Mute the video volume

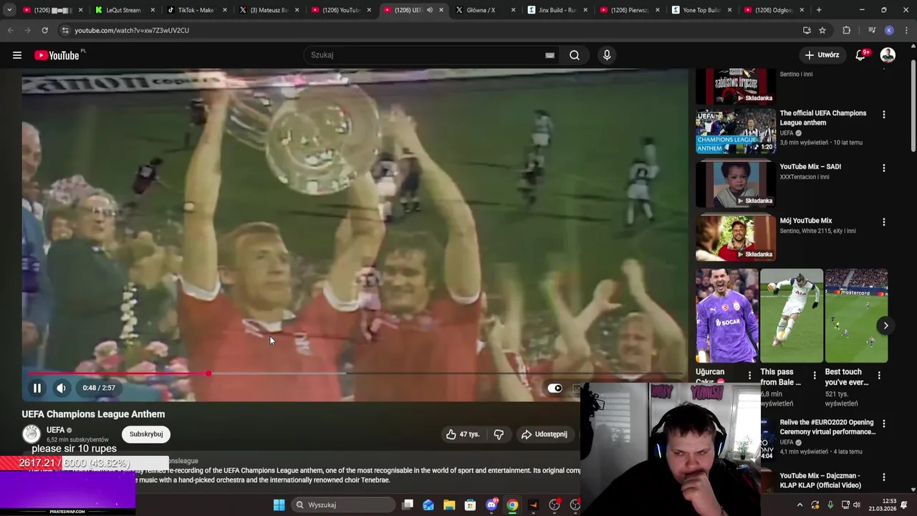62,388
